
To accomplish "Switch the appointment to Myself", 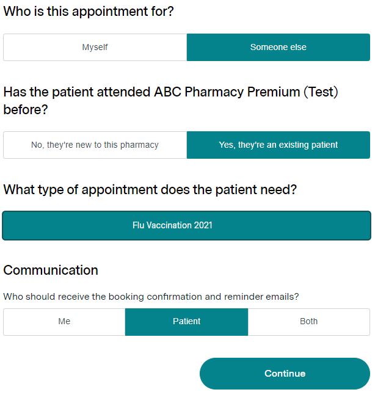I will point(95,48).
